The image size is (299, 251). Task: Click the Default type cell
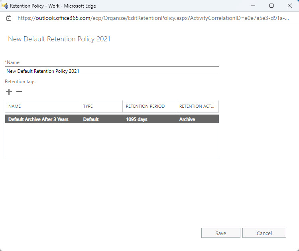pos(91,119)
